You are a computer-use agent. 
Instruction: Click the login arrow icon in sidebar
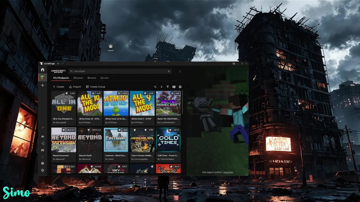click(42, 143)
